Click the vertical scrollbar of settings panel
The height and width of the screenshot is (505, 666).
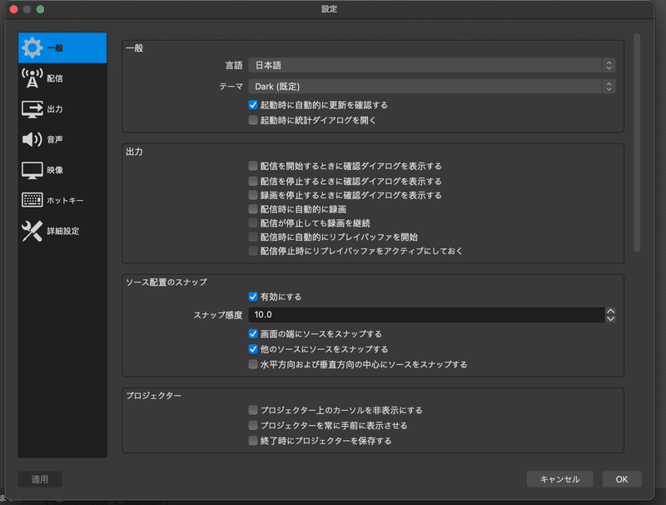pyautogui.click(x=637, y=142)
